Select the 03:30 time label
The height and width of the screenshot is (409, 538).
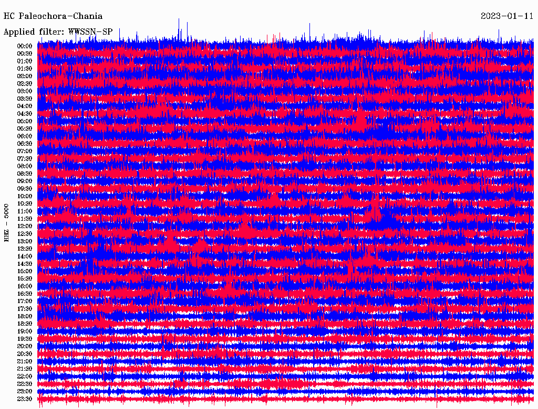click(x=25, y=99)
